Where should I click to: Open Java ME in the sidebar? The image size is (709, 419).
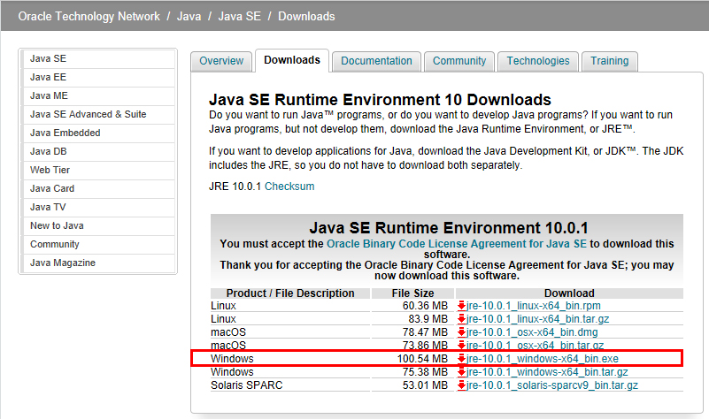[x=98, y=95]
